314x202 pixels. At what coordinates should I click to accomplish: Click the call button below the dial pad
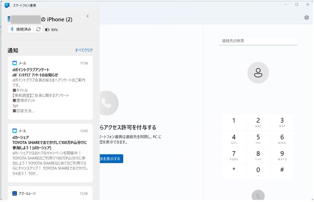258,196
